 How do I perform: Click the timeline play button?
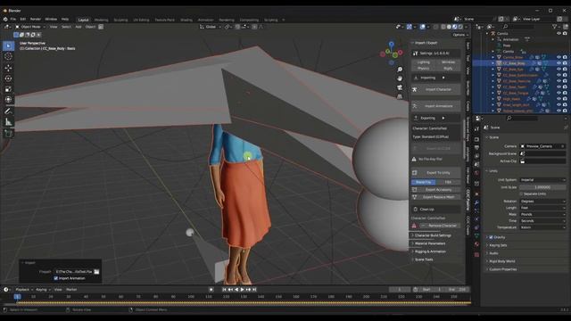point(242,290)
